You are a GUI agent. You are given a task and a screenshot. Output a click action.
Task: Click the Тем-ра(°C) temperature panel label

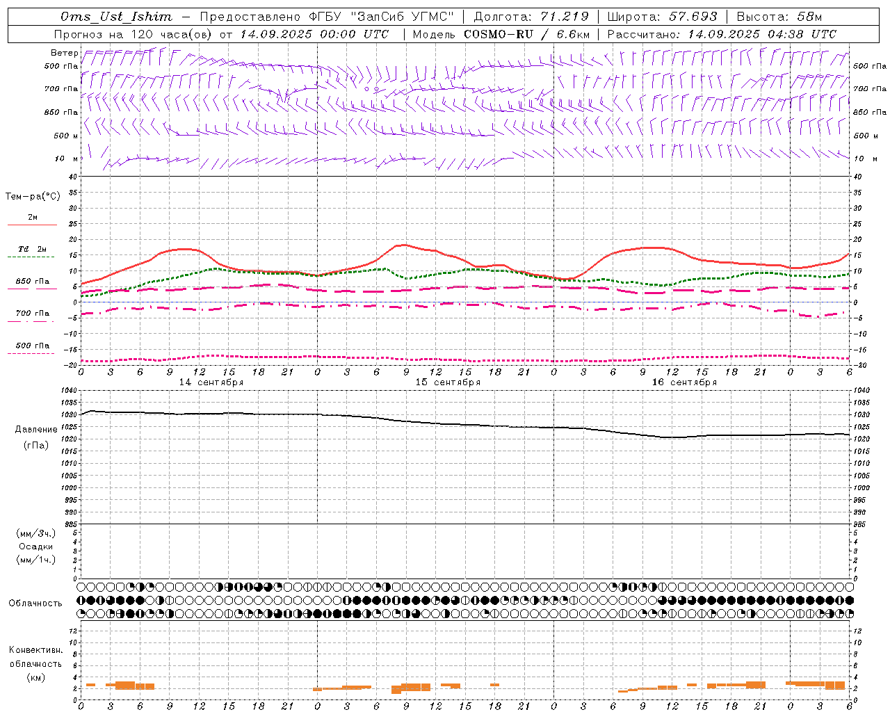pyautogui.click(x=33, y=197)
